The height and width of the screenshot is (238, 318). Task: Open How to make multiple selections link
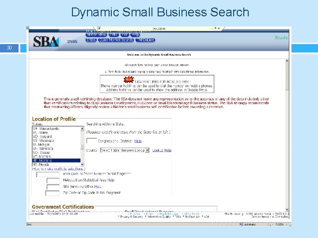(59, 169)
